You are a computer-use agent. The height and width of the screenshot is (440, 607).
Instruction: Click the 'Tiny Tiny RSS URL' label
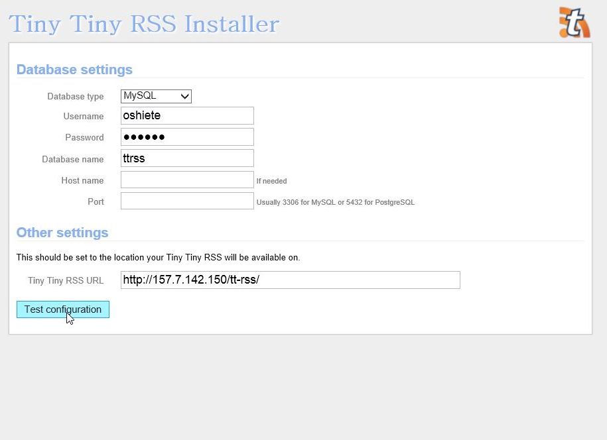(66, 281)
